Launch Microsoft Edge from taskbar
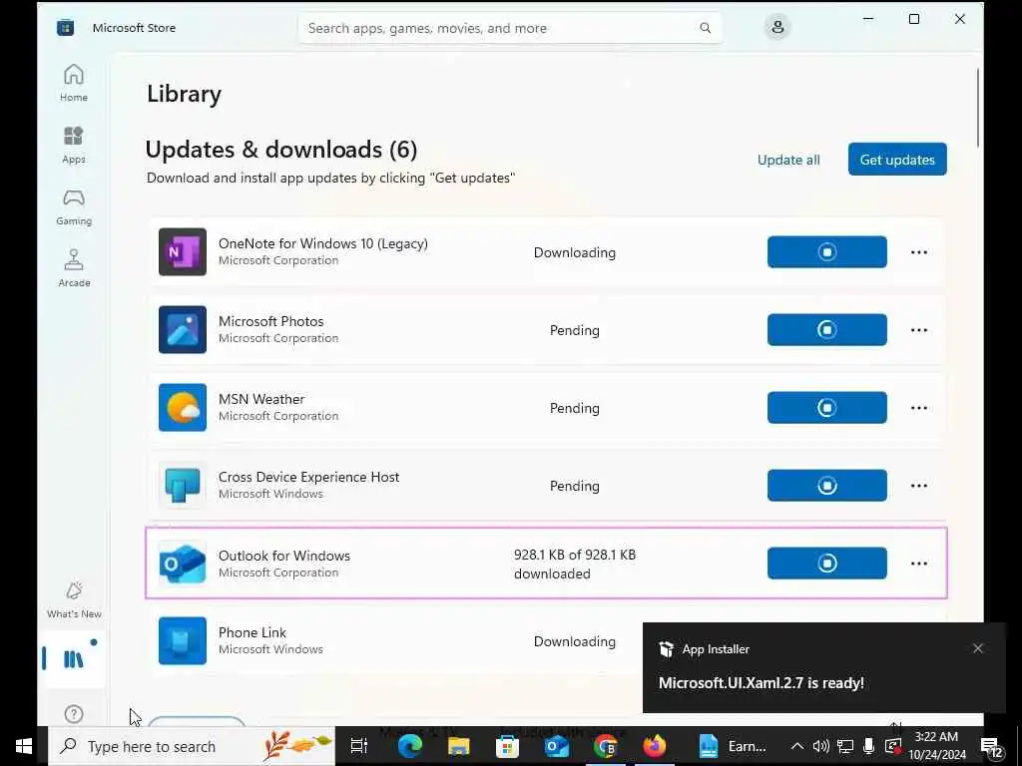The height and width of the screenshot is (766, 1022). (x=409, y=746)
